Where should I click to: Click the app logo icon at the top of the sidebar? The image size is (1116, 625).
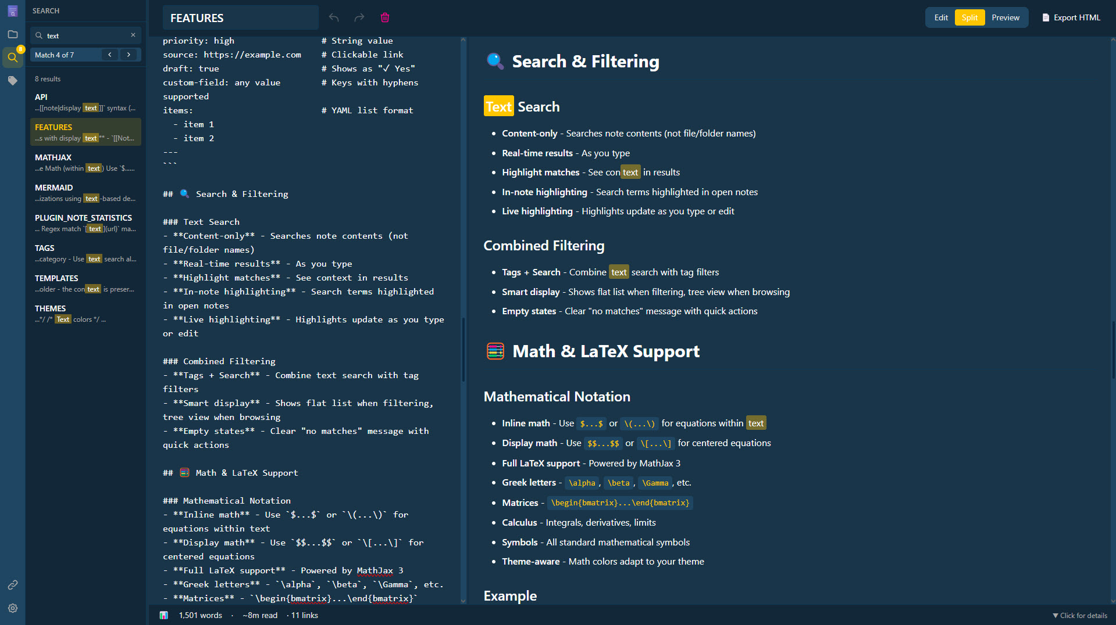pyautogui.click(x=12, y=11)
